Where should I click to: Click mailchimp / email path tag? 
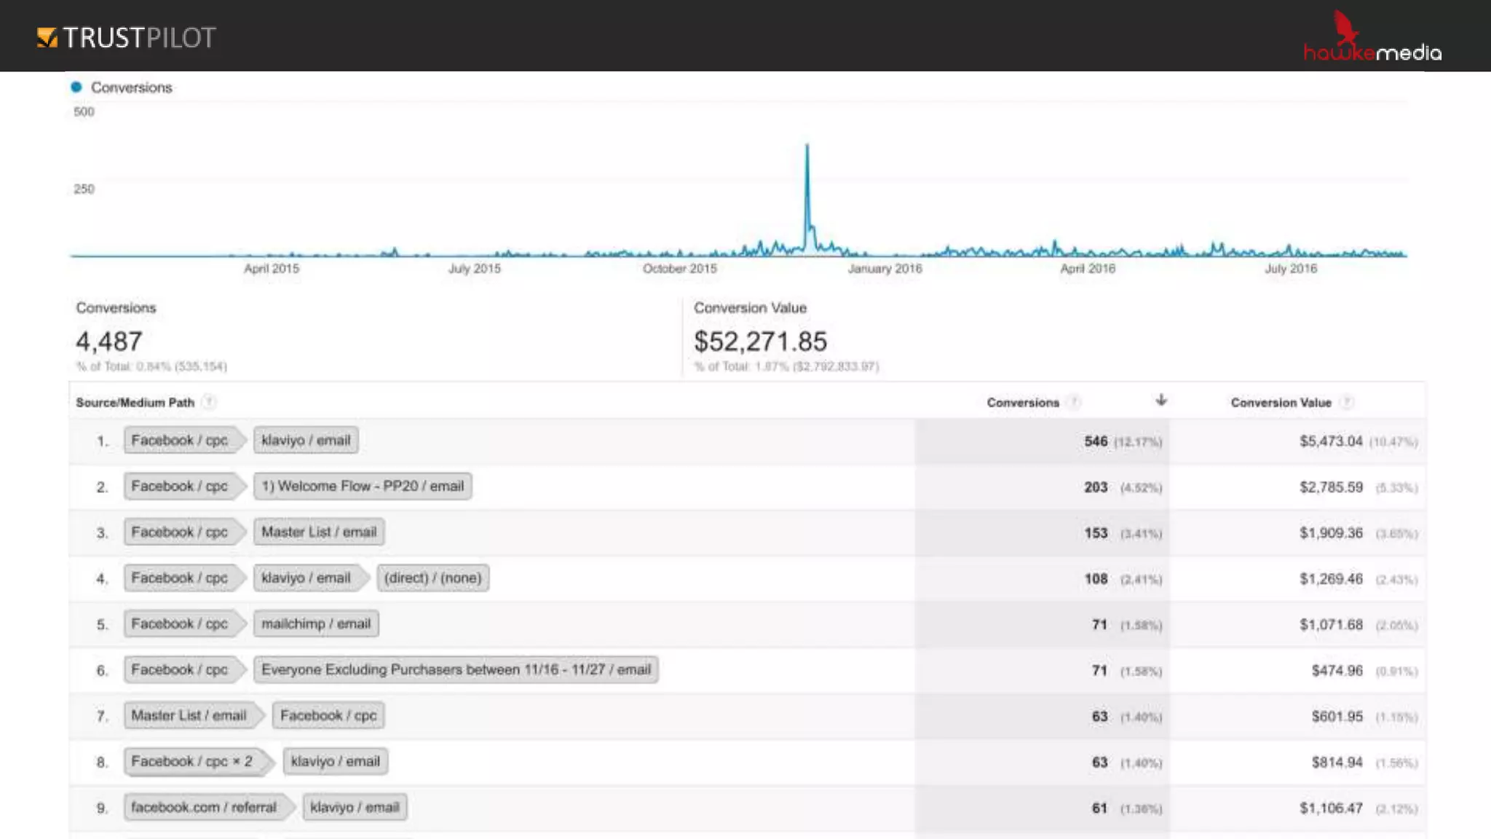coord(316,624)
